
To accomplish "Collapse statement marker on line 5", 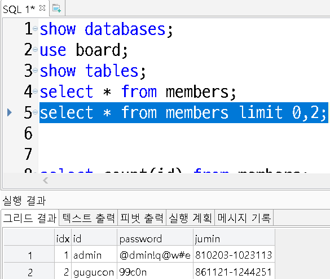I will click(x=36, y=112).
